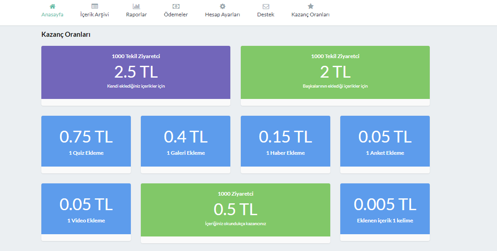Image resolution: width=497 pixels, height=251 pixels.
Task: Go to the İçerik Arşivi menu label
Action: coord(94,15)
